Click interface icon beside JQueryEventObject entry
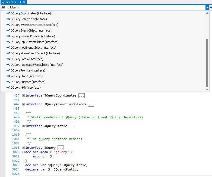This screenshot has height=177, width=212. coord(8,30)
